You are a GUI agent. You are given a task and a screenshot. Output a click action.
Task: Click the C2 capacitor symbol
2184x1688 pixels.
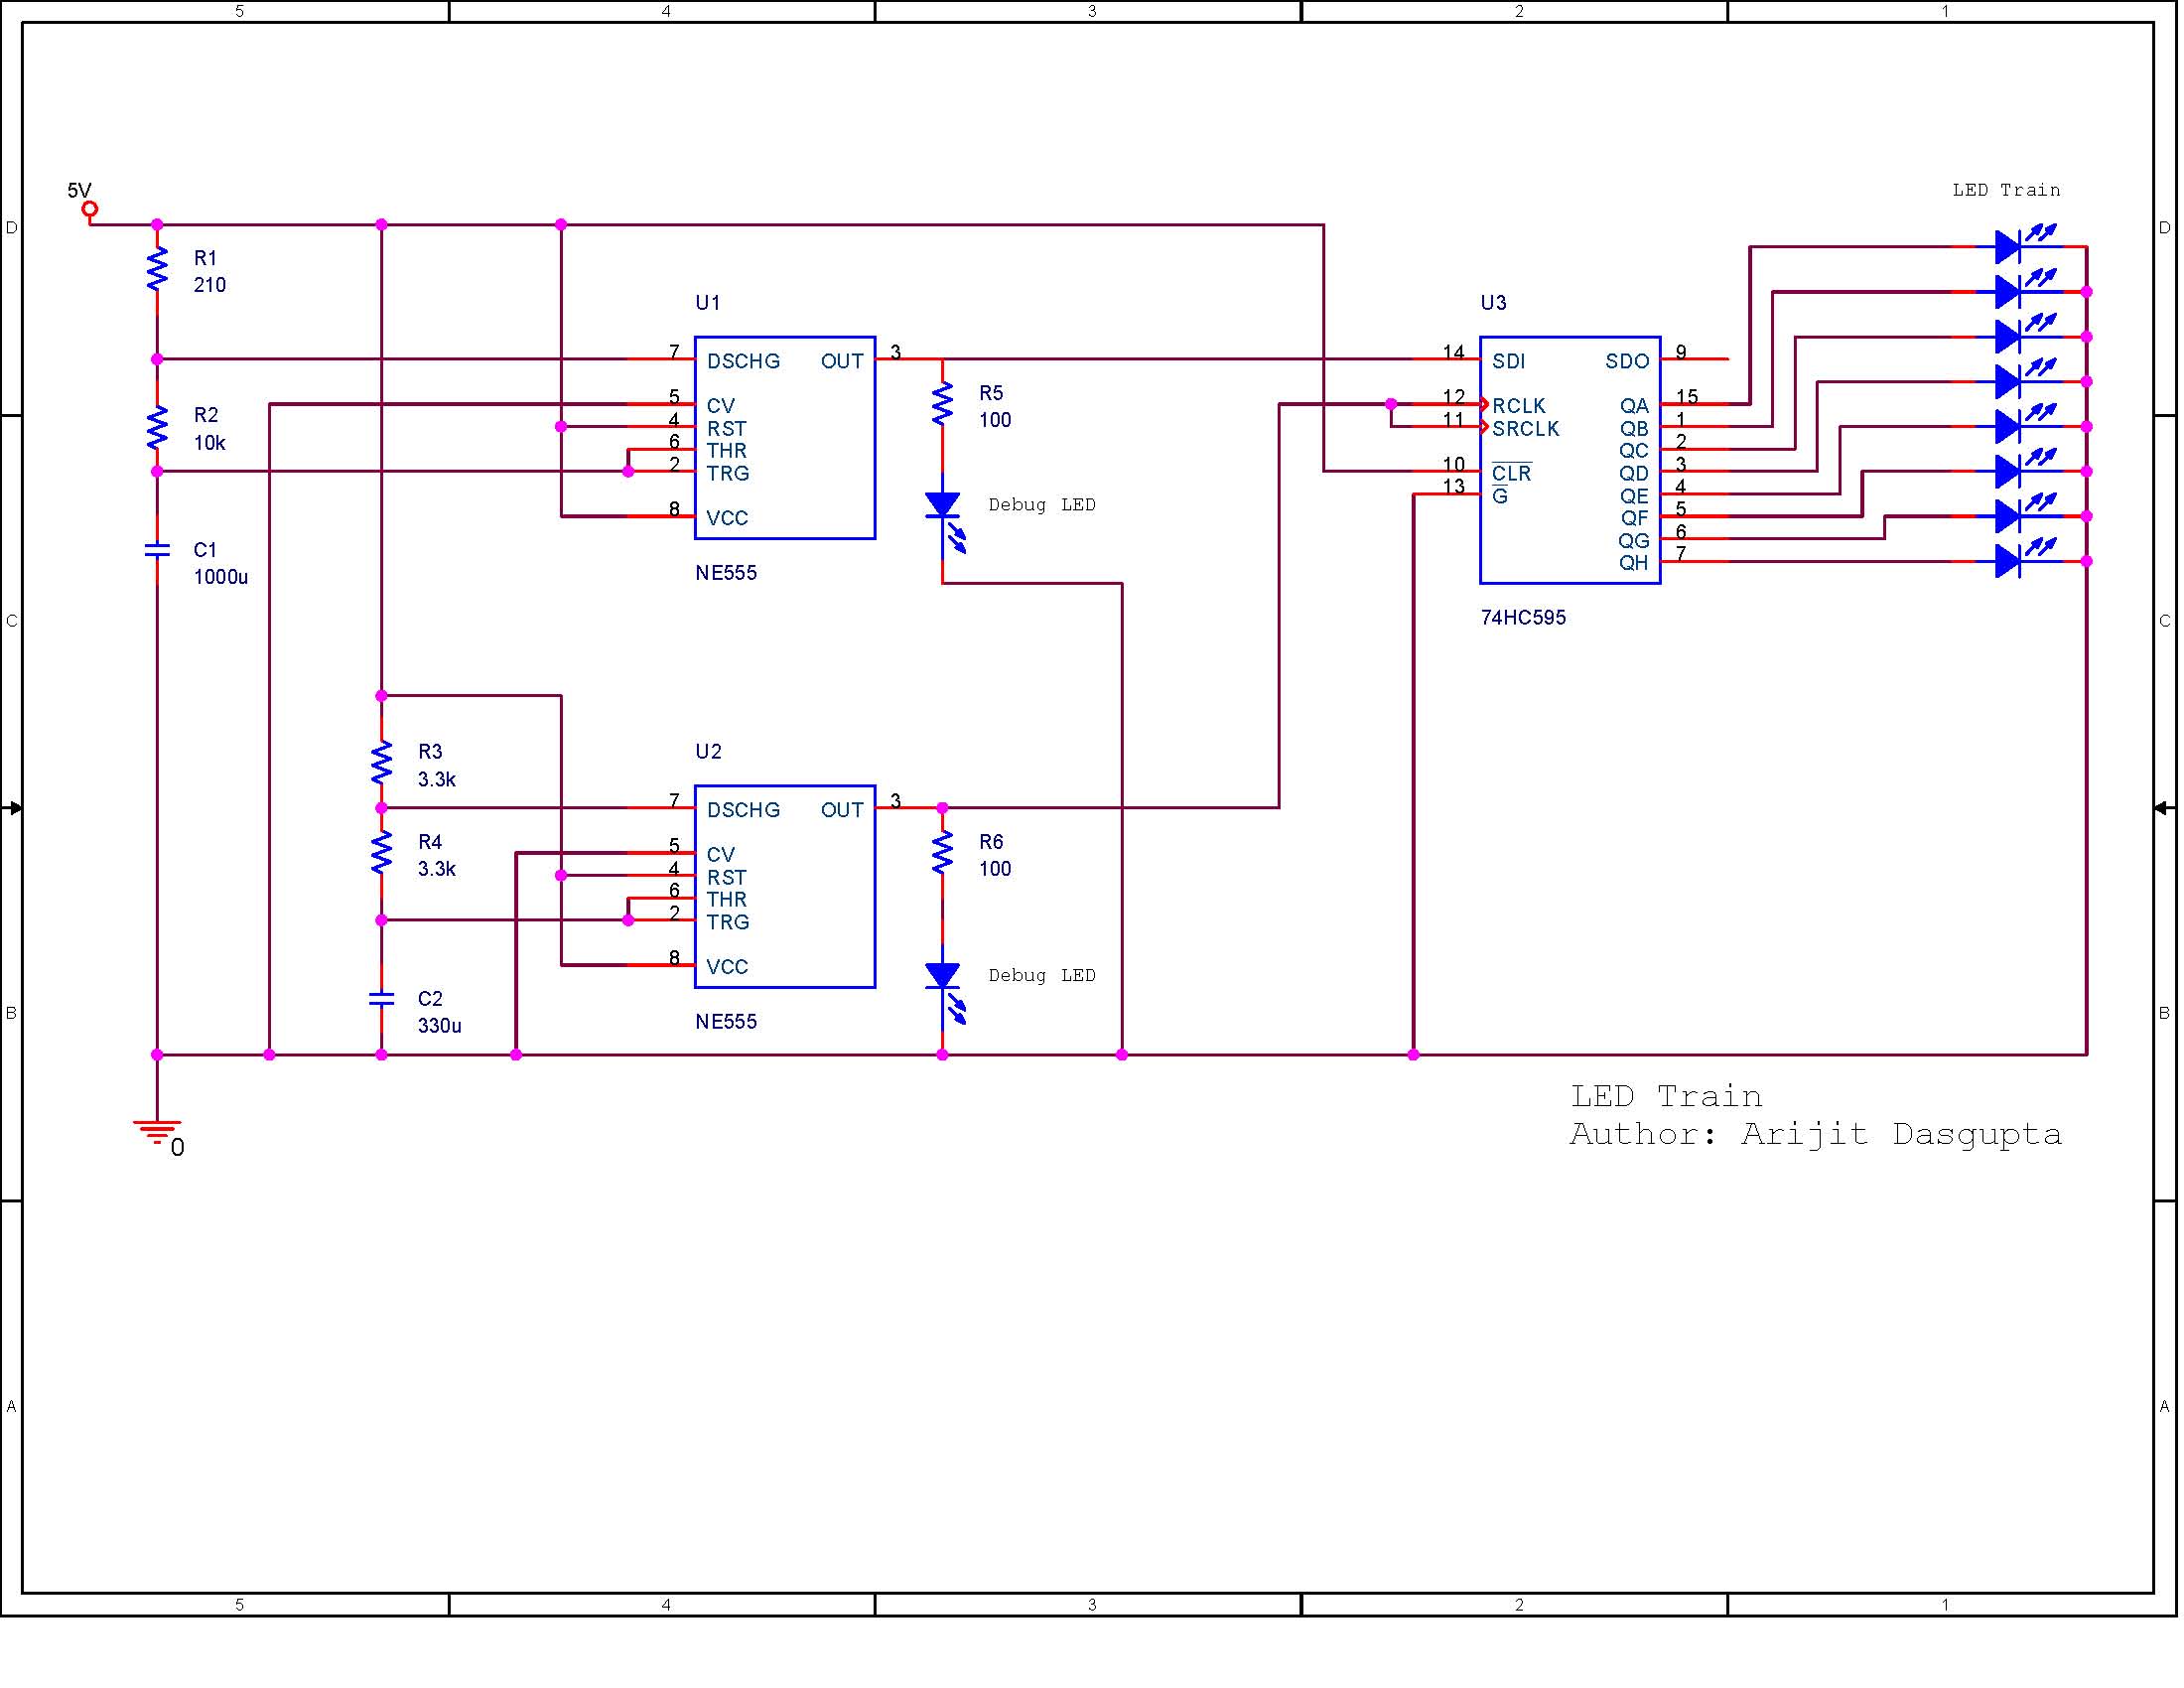pos(382,1000)
